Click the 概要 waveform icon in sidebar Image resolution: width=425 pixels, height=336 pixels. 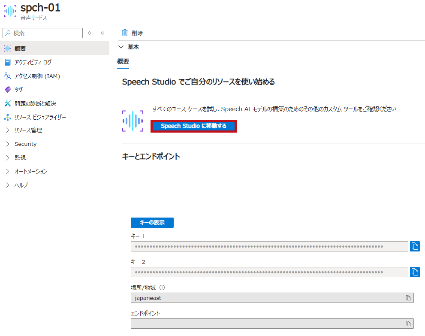pyautogui.click(x=8, y=48)
